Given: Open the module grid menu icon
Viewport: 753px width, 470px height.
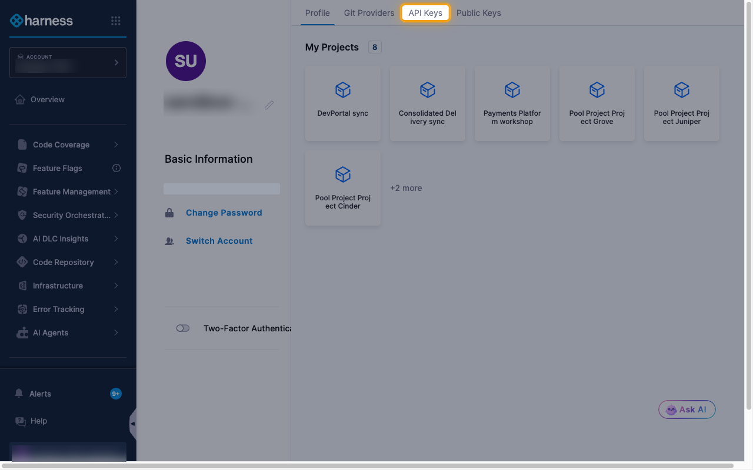Looking at the screenshot, I should [x=116, y=21].
